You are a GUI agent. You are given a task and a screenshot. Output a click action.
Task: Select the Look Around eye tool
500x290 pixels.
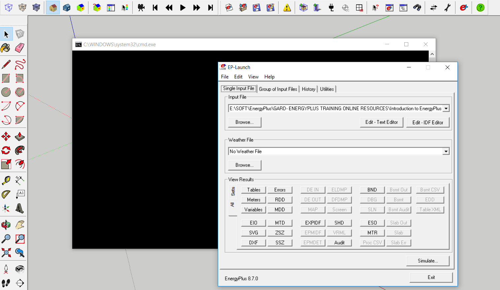coord(20,269)
